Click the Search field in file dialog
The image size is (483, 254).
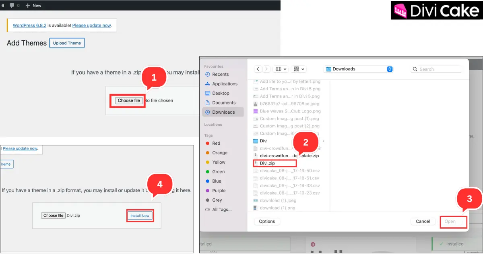[x=436, y=69]
